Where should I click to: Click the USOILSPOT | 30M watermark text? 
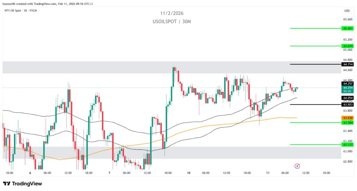pos(172,22)
